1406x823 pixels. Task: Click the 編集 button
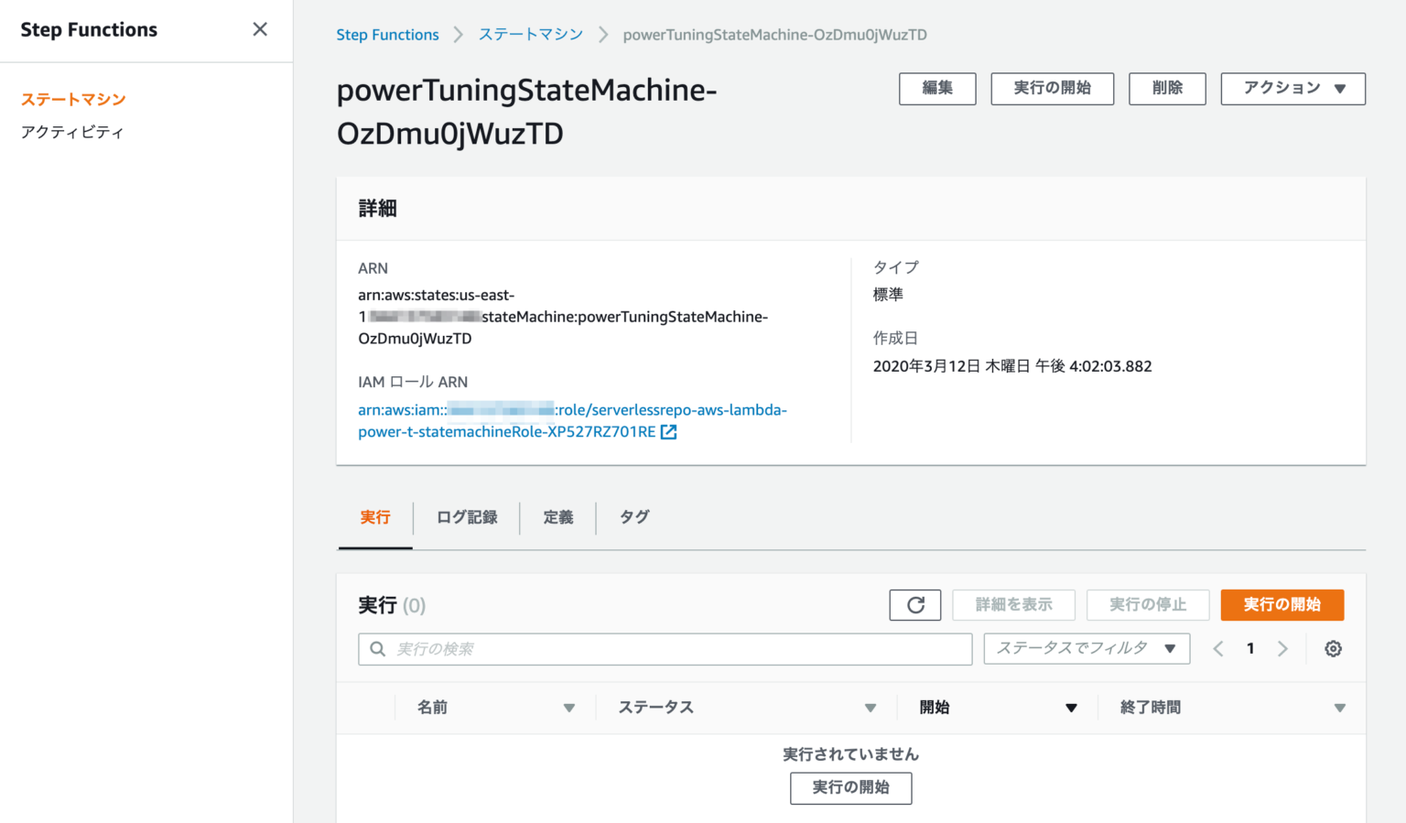coord(937,89)
